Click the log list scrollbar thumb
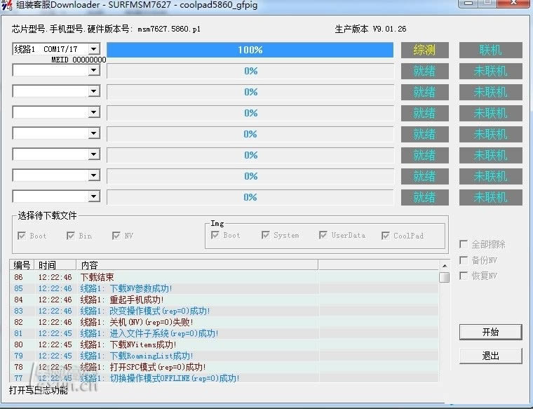 (x=444, y=277)
